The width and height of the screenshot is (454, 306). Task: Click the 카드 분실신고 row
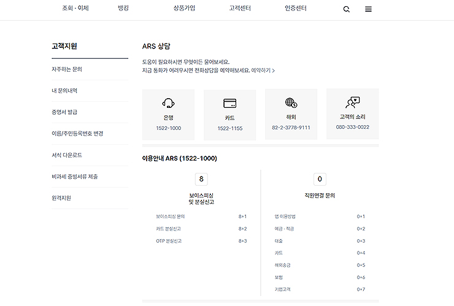tap(201, 229)
